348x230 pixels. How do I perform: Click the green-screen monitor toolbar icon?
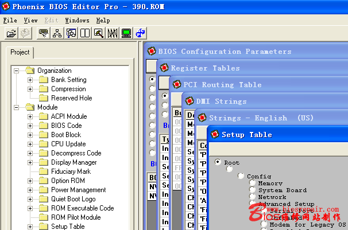coord(126,33)
